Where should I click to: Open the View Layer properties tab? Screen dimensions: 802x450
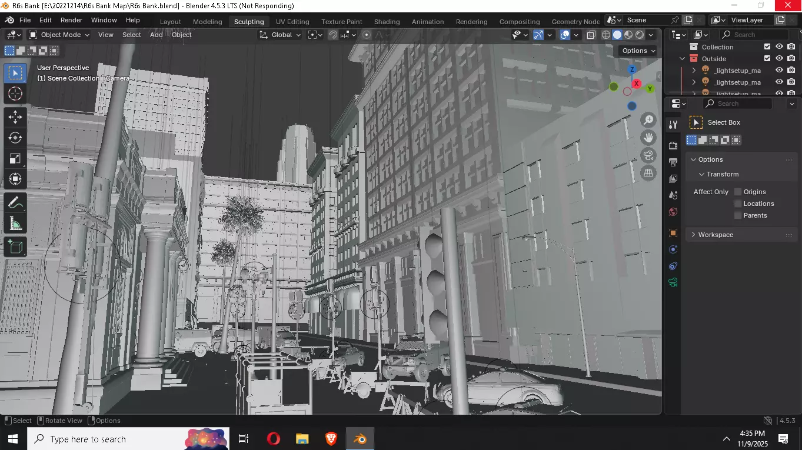(x=674, y=178)
